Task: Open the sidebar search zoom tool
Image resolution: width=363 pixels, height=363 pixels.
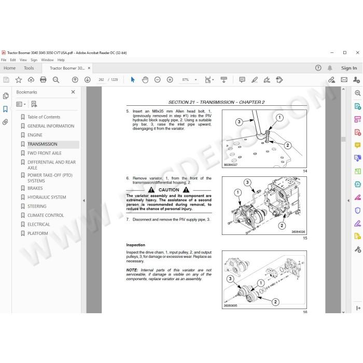Action: pos(358,93)
